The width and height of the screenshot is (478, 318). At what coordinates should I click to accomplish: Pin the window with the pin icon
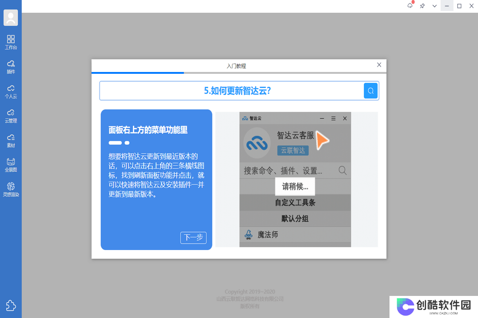tap(422, 6)
